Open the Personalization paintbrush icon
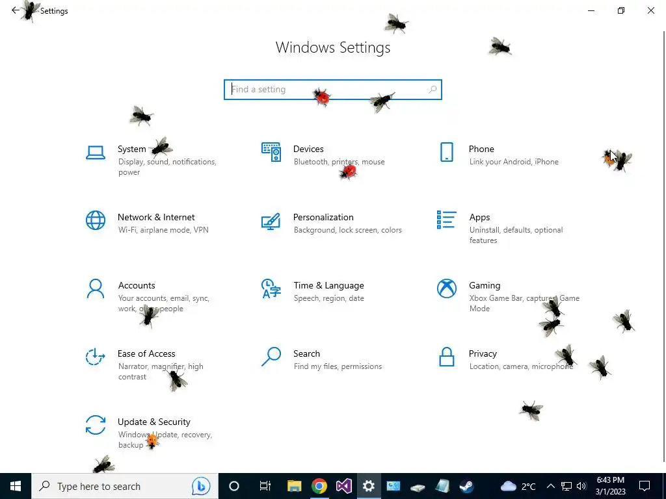Viewport: 666px width, 499px height. [x=271, y=221]
